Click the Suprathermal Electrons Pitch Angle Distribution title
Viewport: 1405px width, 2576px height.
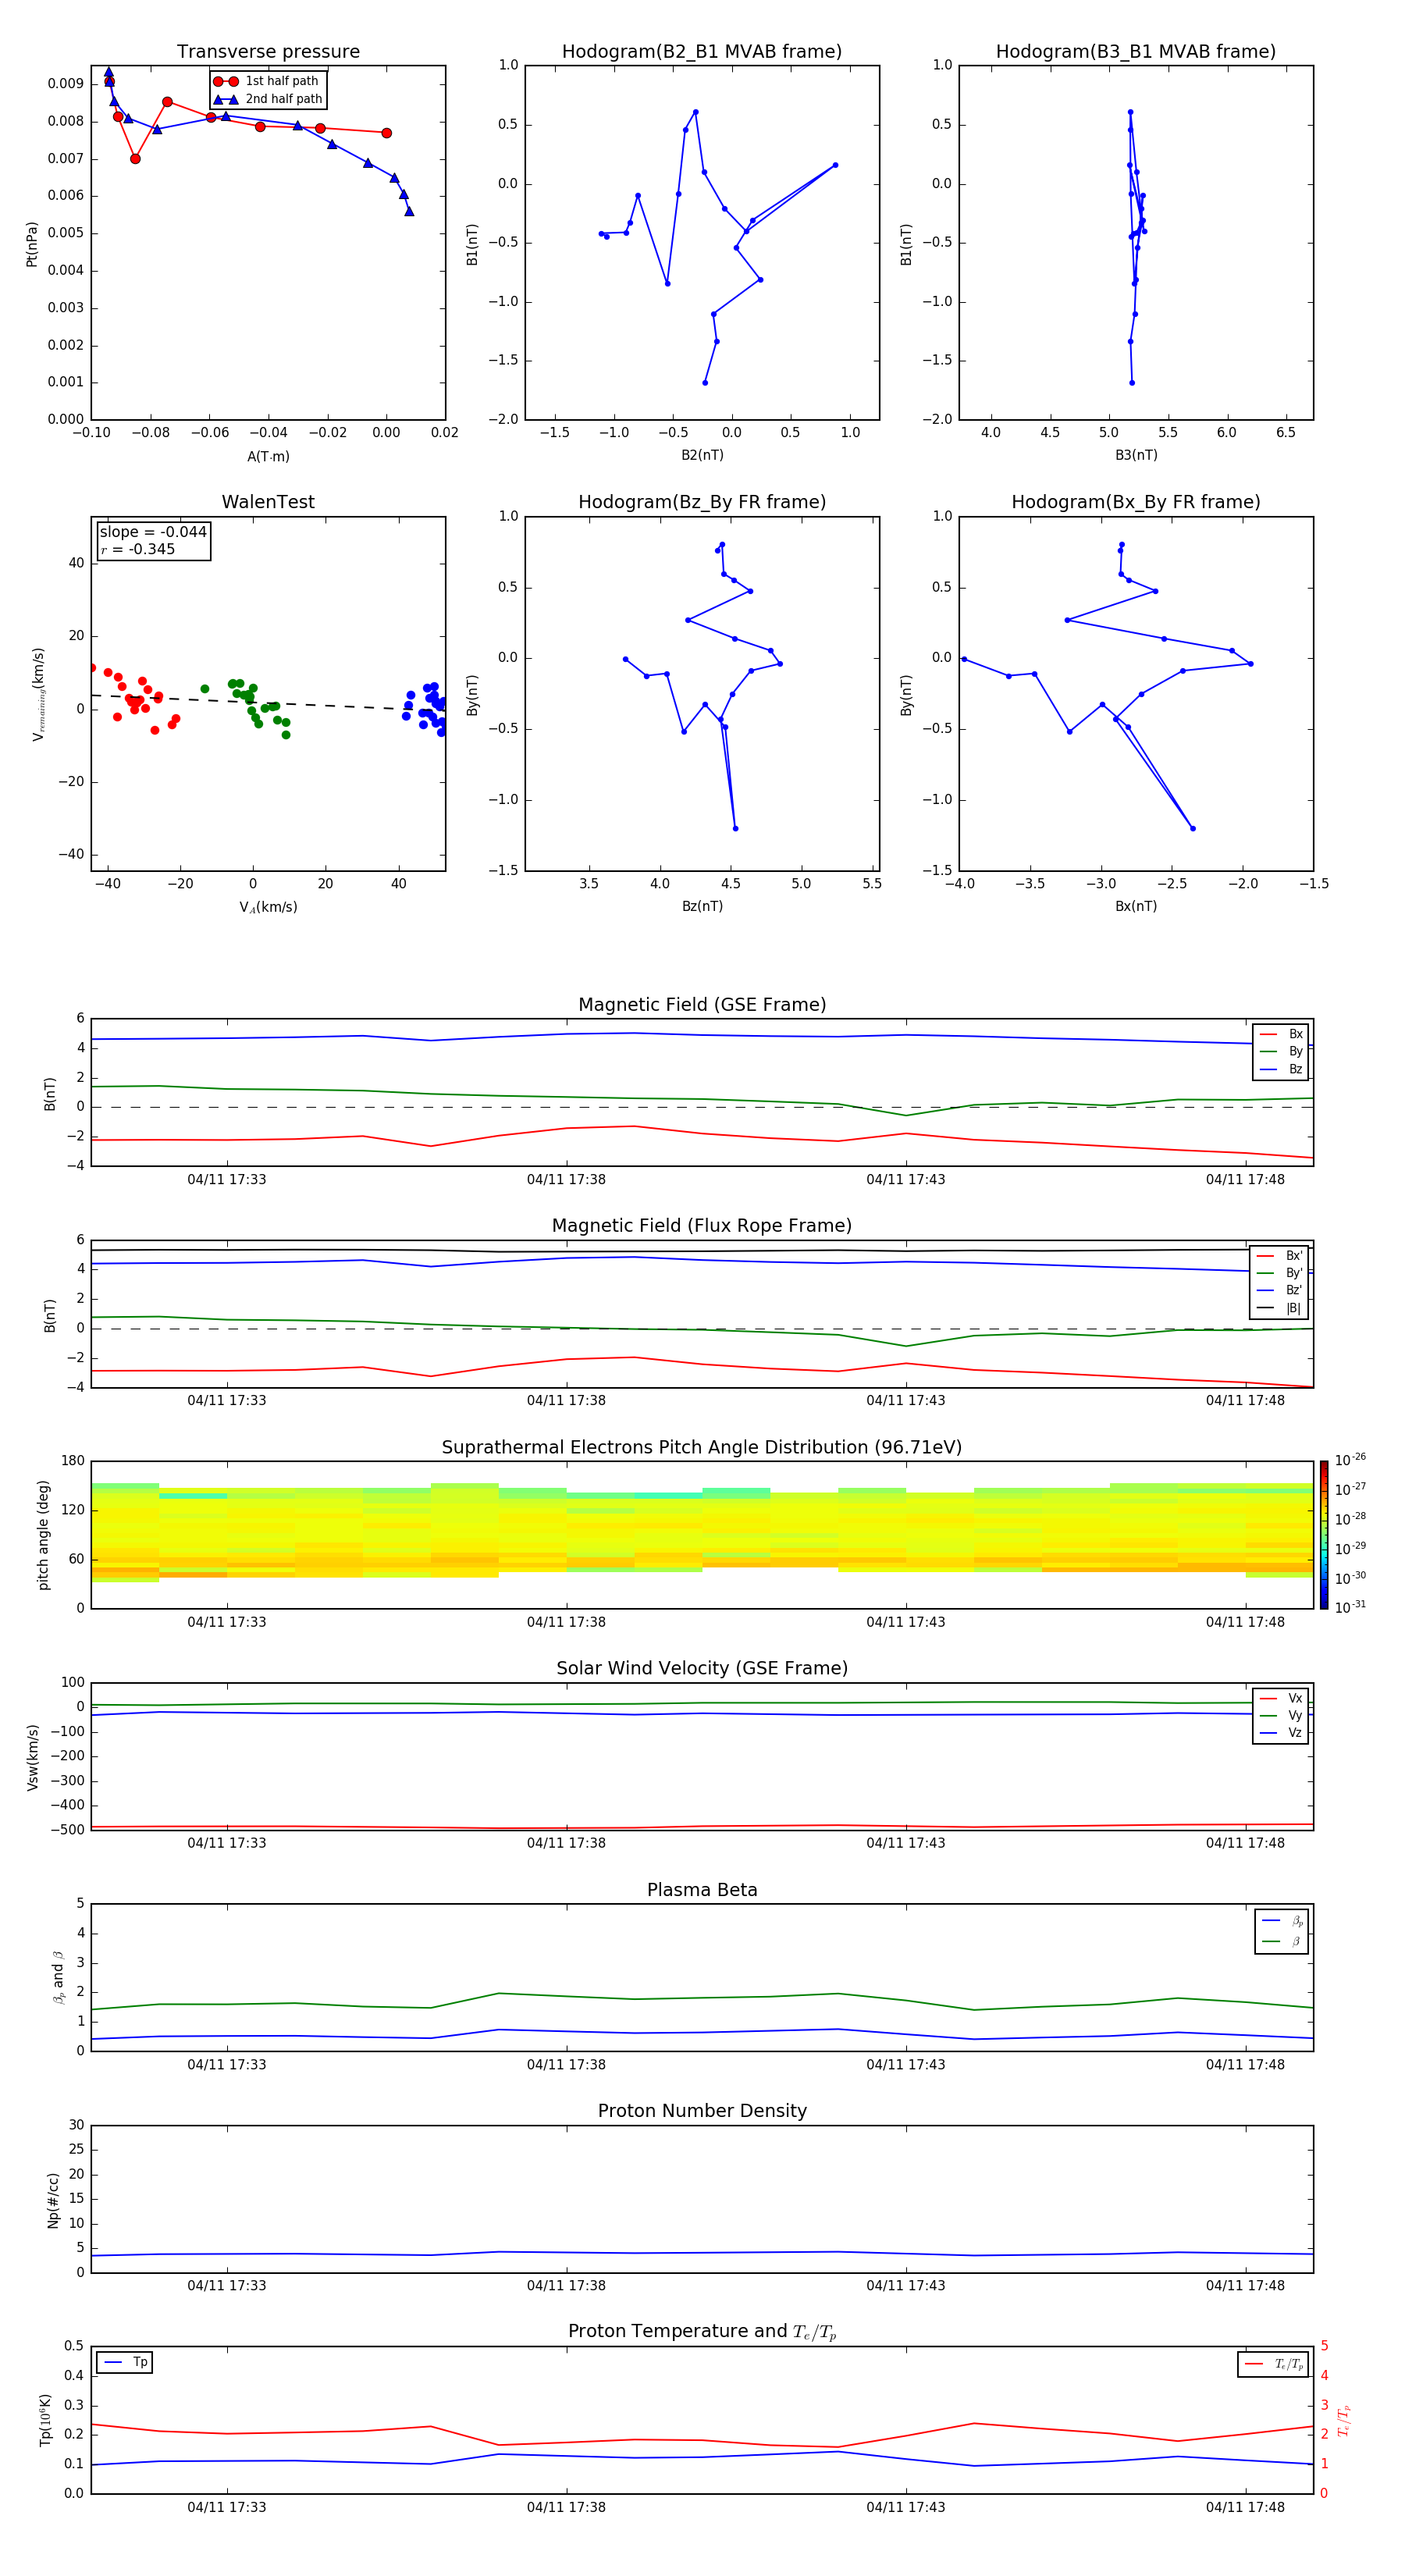pyautogui.click(x=702, y=1448)
